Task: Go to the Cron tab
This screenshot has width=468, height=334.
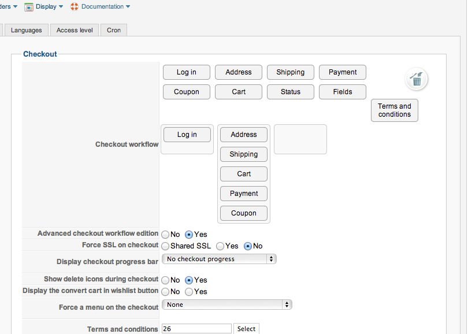Action: 114,30
